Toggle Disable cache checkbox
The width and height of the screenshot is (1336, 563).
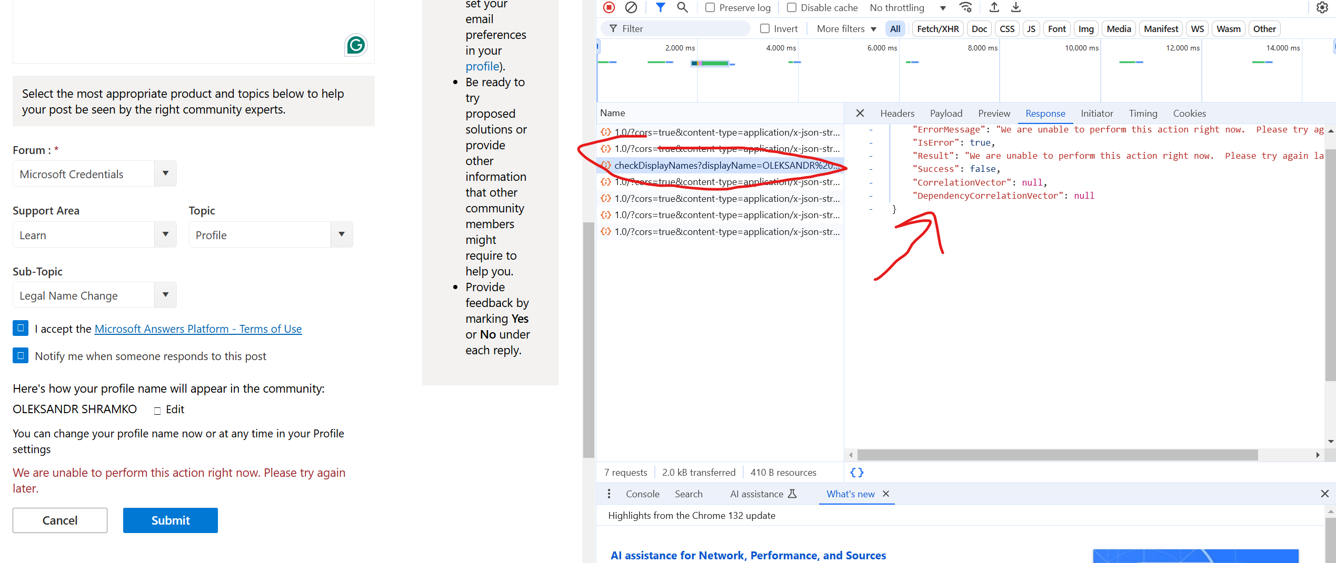click(x=791, y=7)
